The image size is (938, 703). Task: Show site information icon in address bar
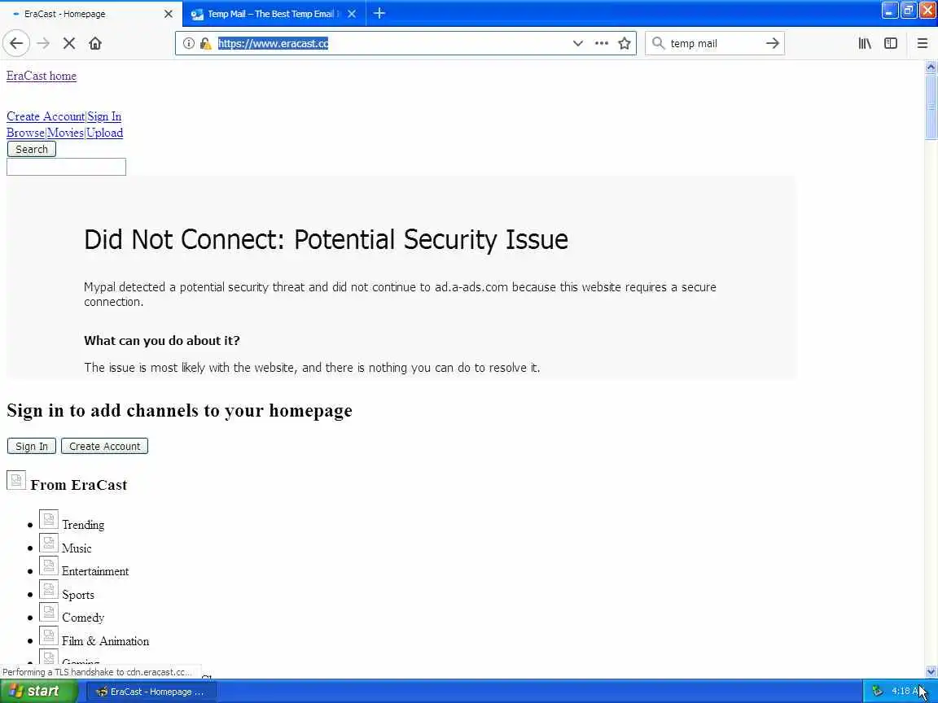(x=188, y=43)
